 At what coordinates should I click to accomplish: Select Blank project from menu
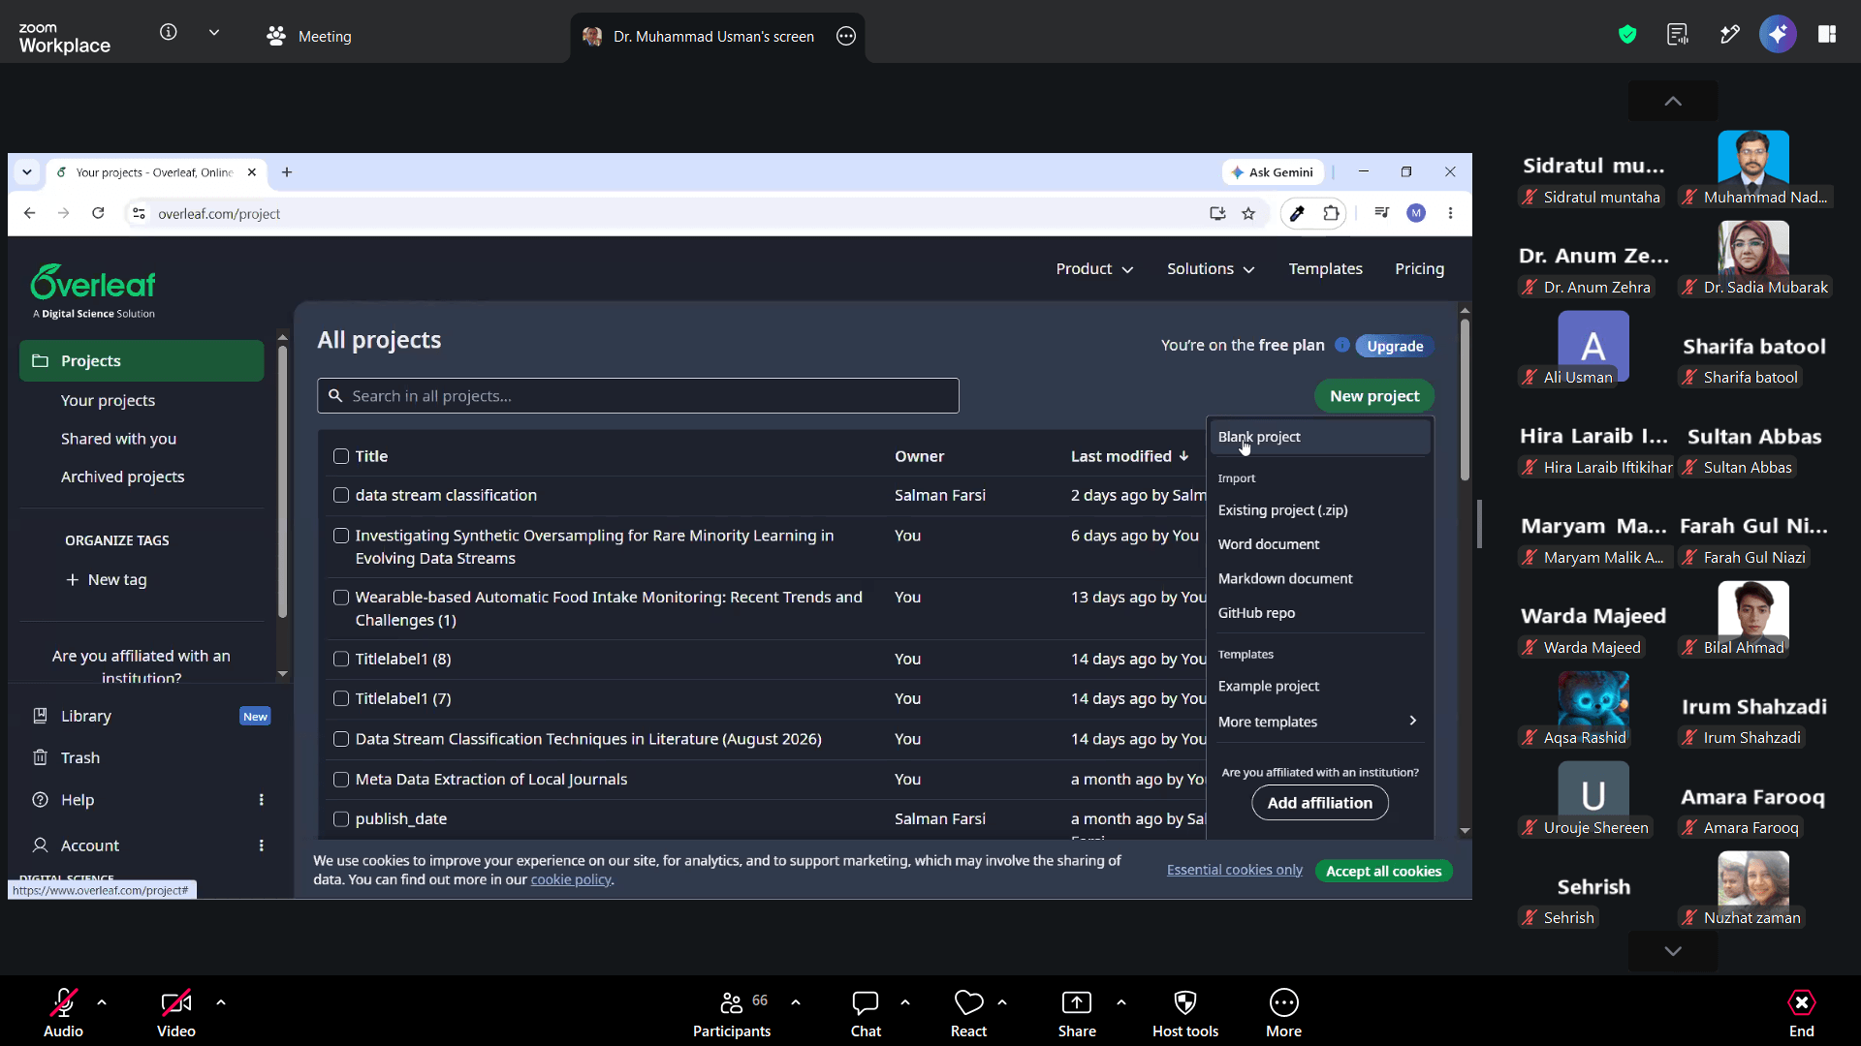click(x=1318, y=437)
